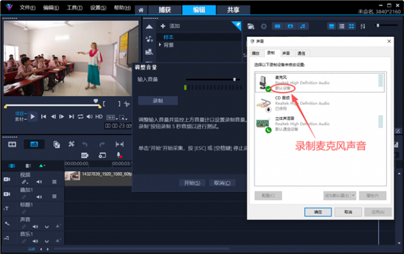Viewport: 404px width, 254px height.
Task: Expand the 音乐1 track options chevron
Action: (x=46, y=242)
